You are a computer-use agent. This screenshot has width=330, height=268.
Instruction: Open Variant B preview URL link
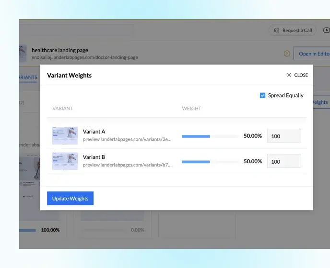pos(127,165)
